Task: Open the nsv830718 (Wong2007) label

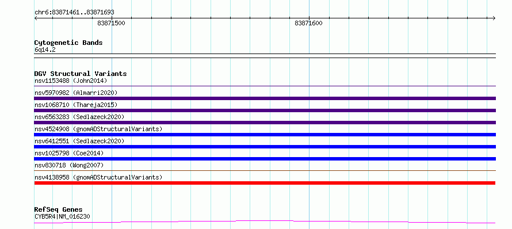Action: [69, 165]
